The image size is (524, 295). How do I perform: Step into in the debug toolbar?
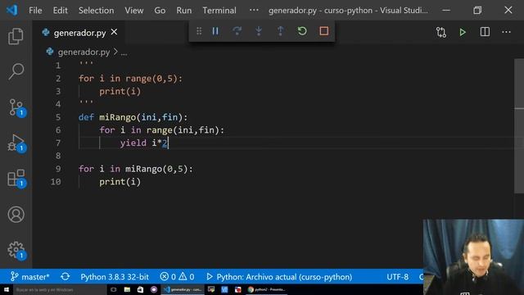[259, 31]
